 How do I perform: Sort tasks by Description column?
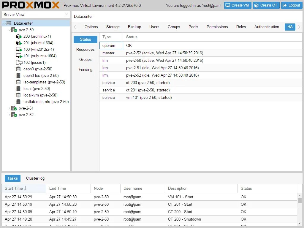pyautogui.click(x=201, y=189)
